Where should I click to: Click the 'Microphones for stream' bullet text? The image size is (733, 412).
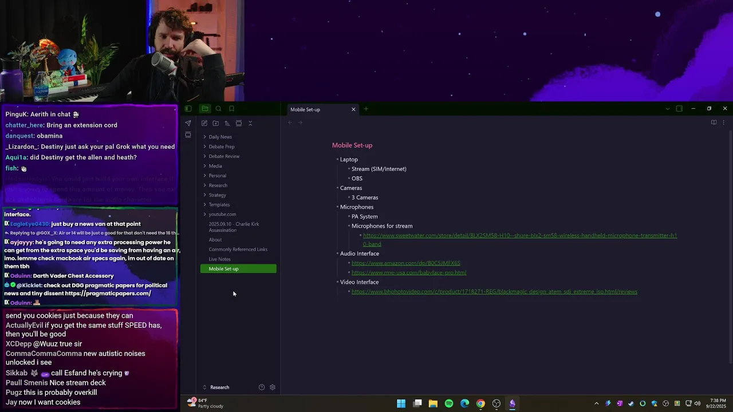click(382, 226)
